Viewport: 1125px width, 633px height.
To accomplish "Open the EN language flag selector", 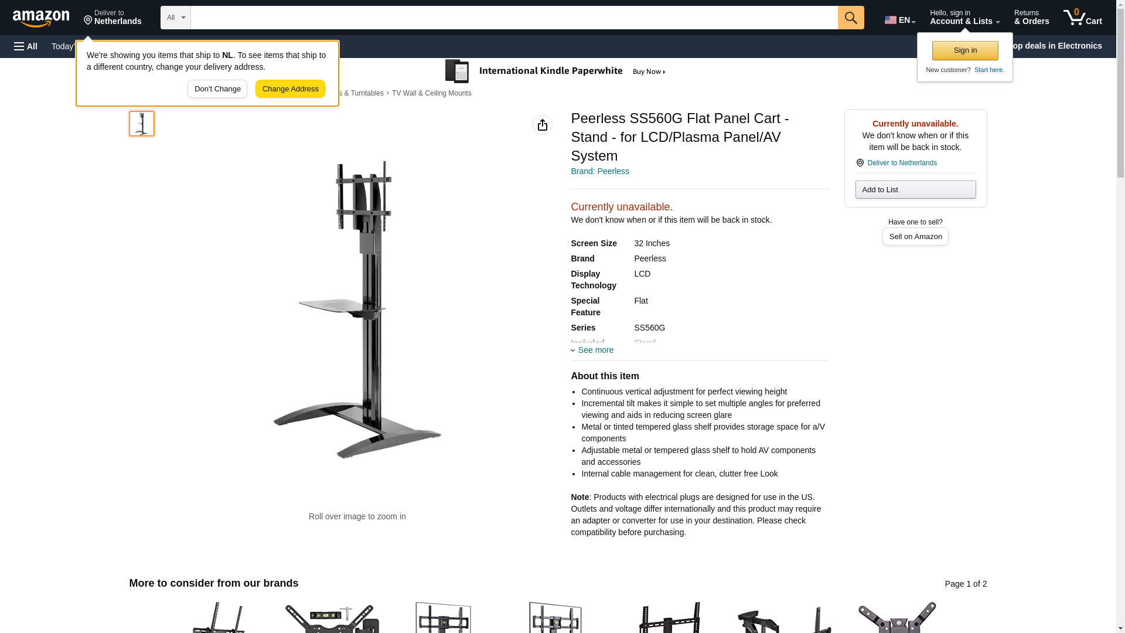I will coord(900,20).
